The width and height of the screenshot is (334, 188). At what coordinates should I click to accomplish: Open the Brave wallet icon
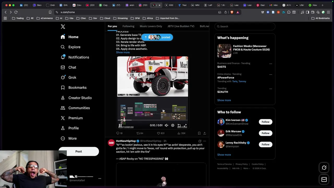(x=313, y=12)
